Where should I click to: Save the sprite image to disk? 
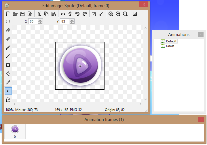tap(22, 14)
